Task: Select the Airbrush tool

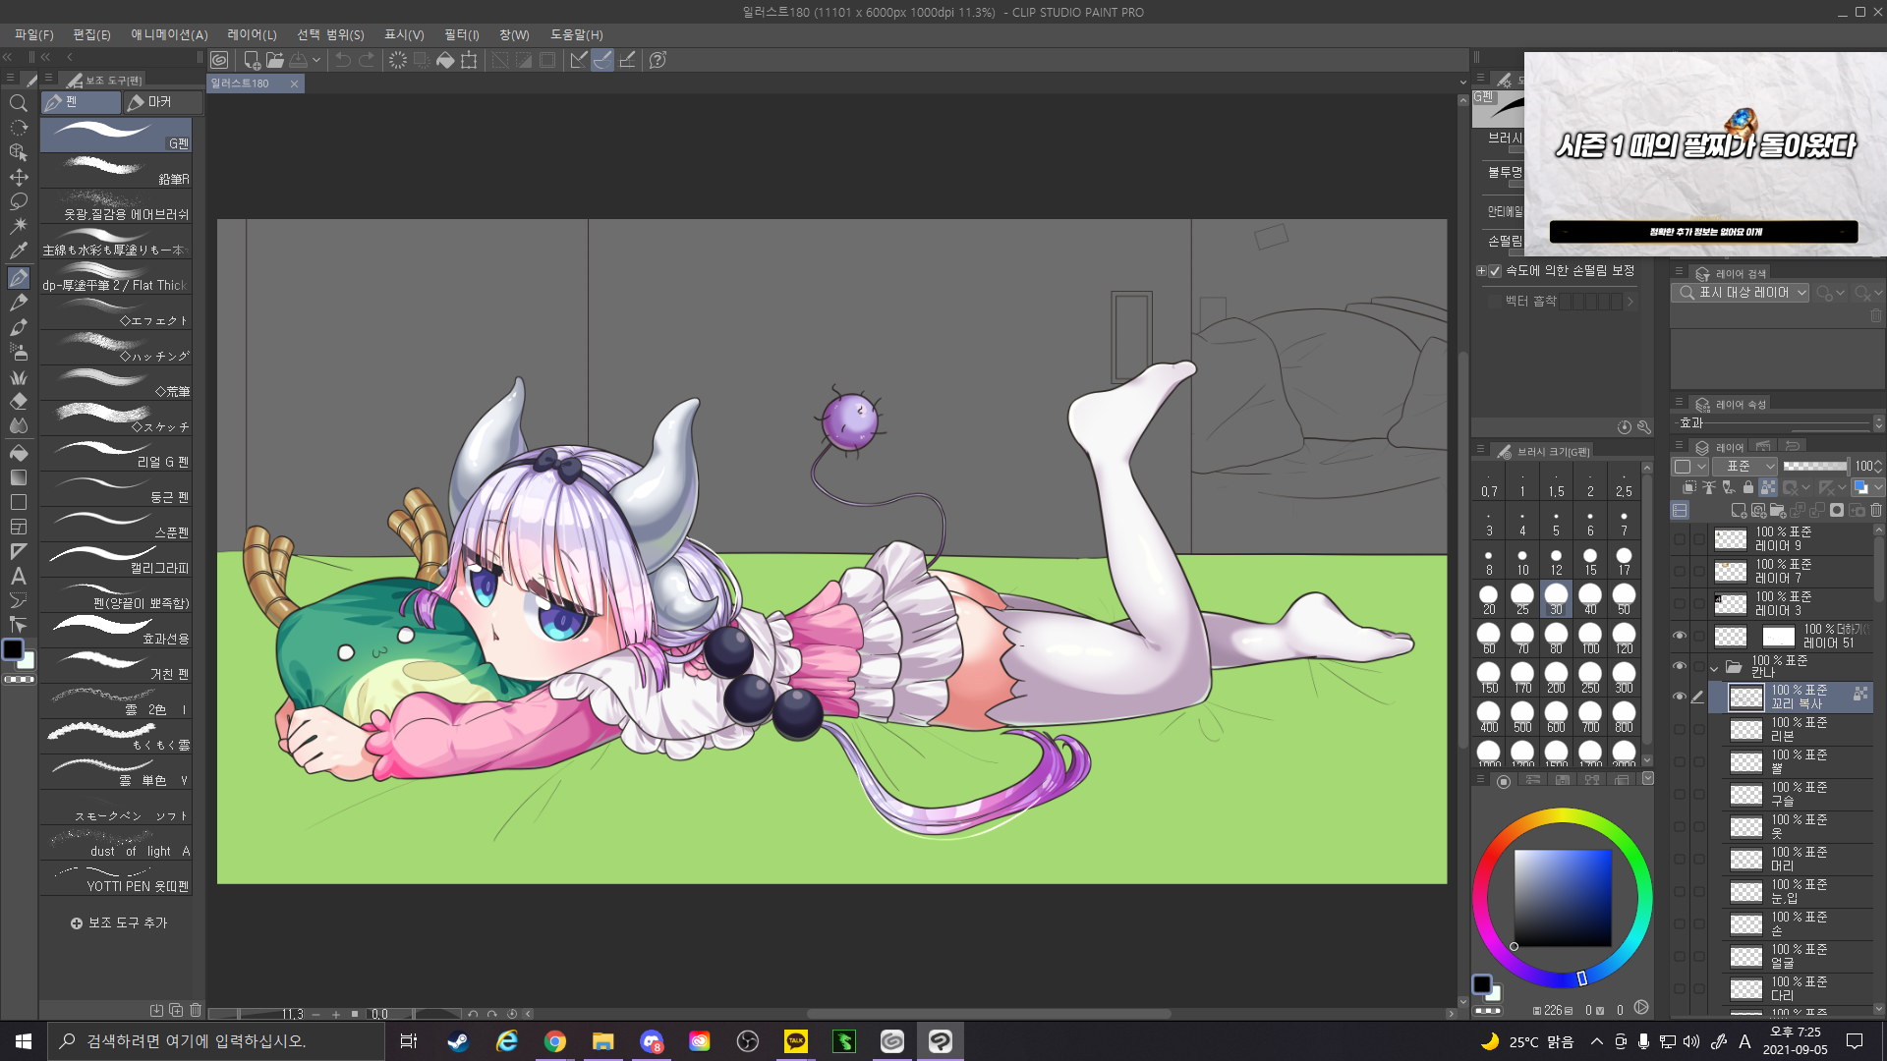Action: click(18, 352)
